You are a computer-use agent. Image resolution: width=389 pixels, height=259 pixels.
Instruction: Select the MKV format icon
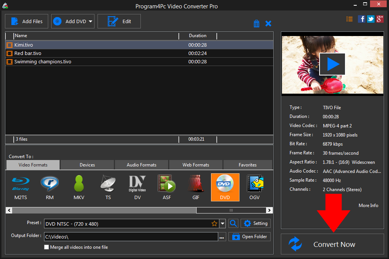(79, 187)
